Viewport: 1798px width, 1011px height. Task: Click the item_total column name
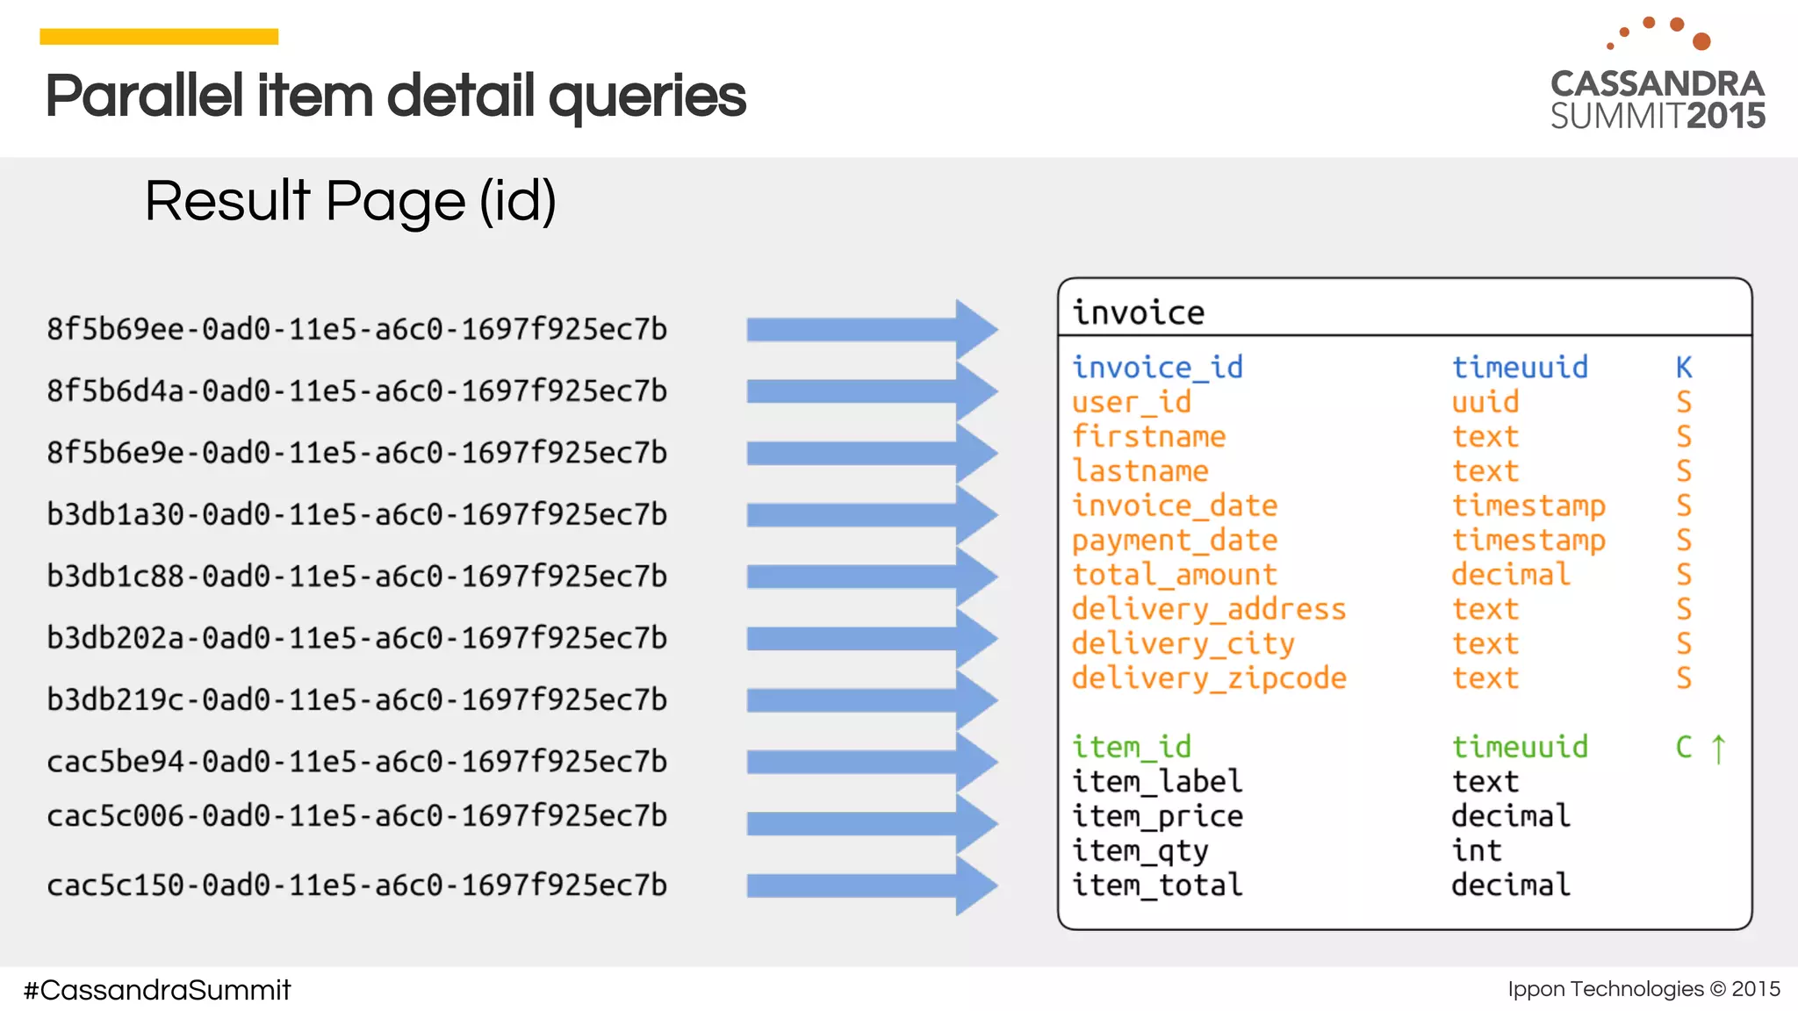(1157, 885)
